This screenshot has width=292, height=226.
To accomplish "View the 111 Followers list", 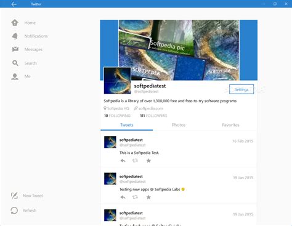I will 153,116.
